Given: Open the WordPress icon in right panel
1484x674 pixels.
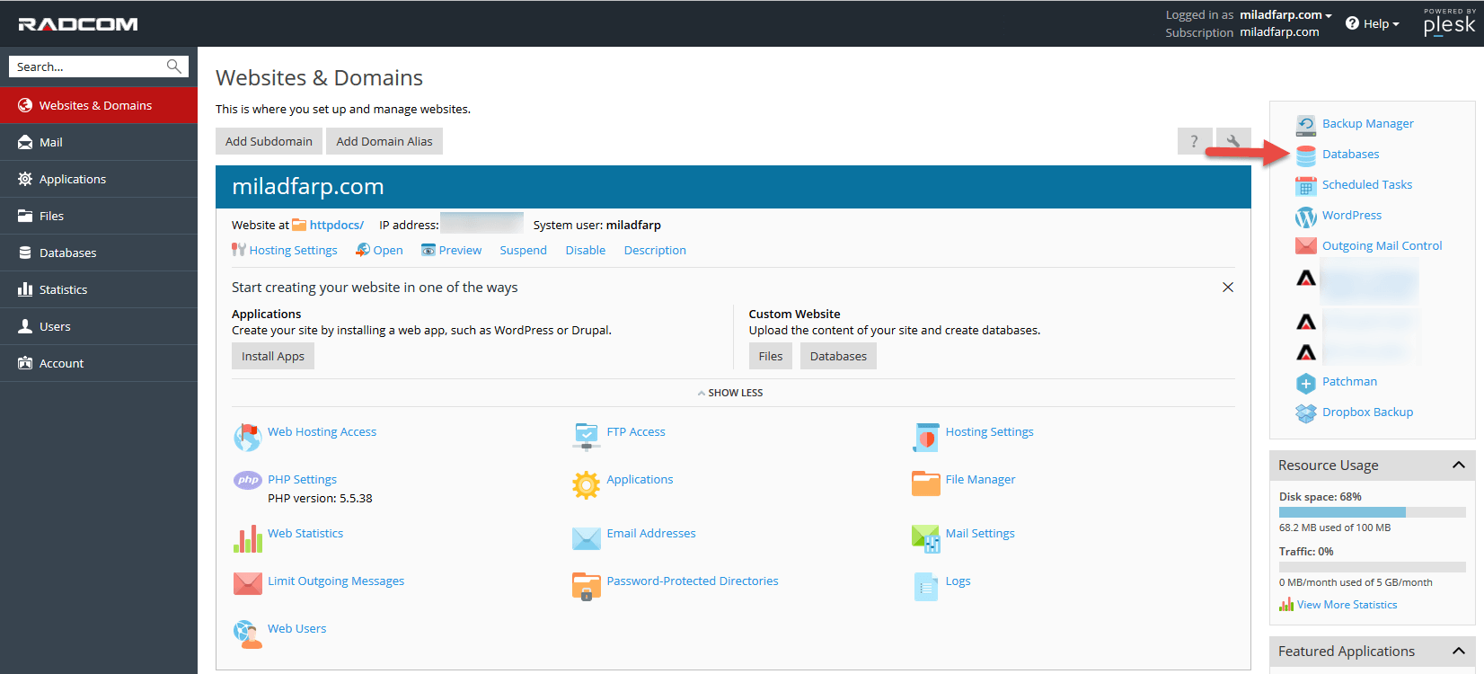Looking at the screenshot, I should click(1305, 217).
